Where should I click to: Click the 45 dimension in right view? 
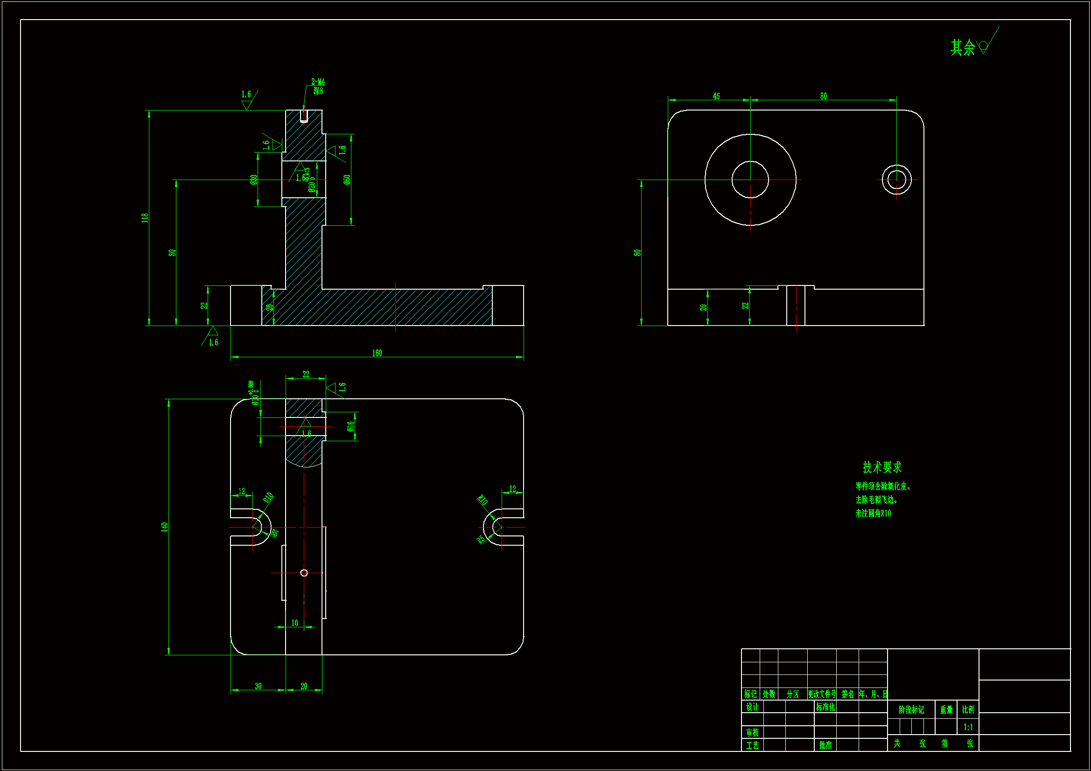tap(716, 96)
